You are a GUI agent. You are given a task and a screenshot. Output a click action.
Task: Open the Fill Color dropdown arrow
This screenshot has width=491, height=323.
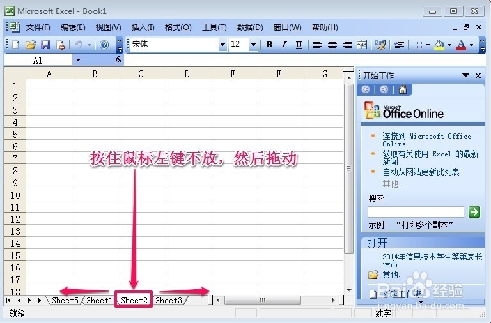click(x=449, y=45)
